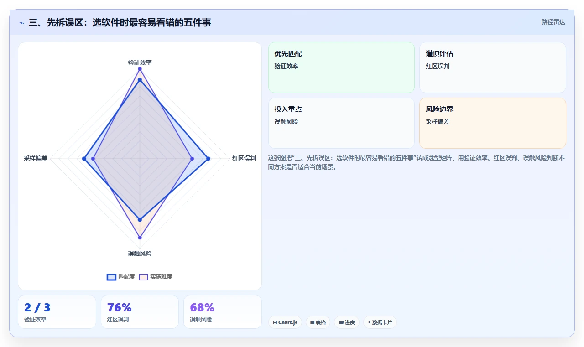Open the 谨慎评估 card
This screenshot has height=347, width=584.
[x=493, y=67]
